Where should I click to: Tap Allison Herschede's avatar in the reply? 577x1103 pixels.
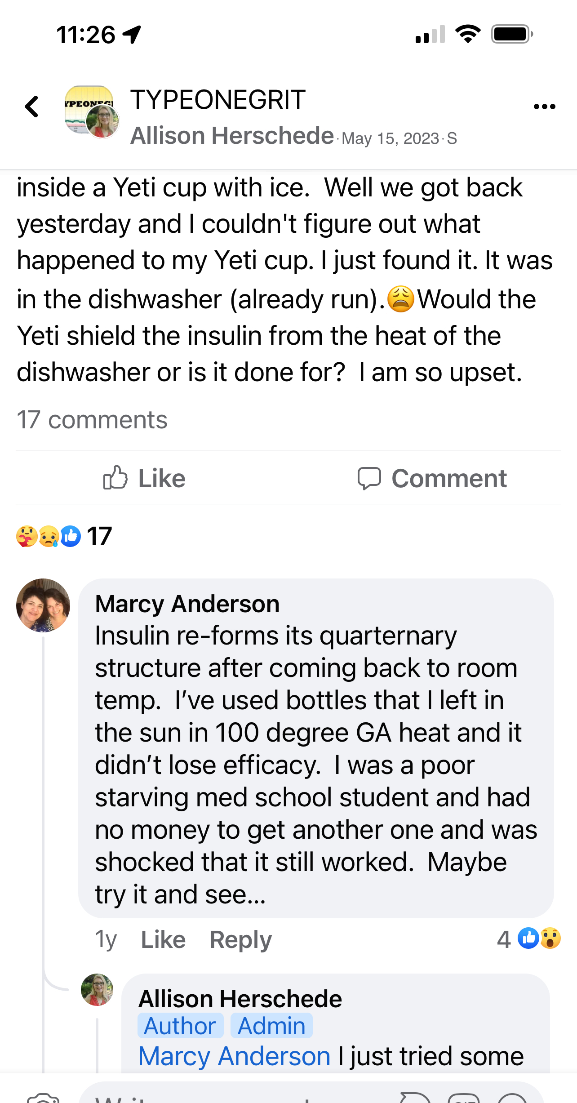point(97,989)
